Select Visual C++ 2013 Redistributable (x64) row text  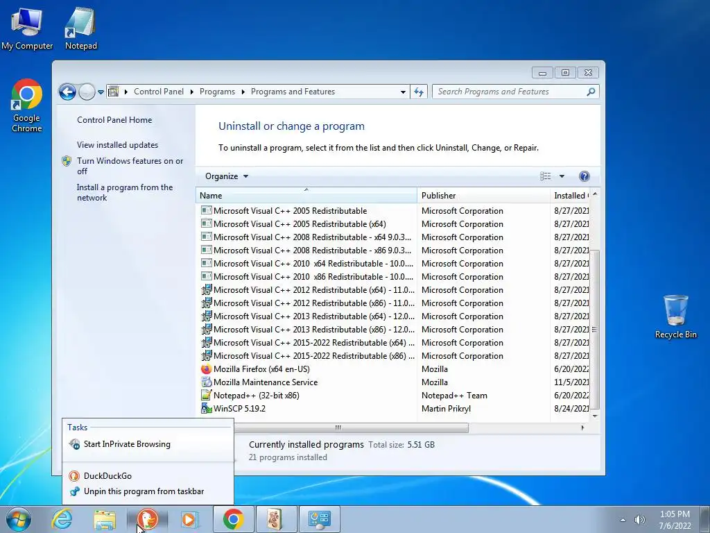tap(314, 316)
